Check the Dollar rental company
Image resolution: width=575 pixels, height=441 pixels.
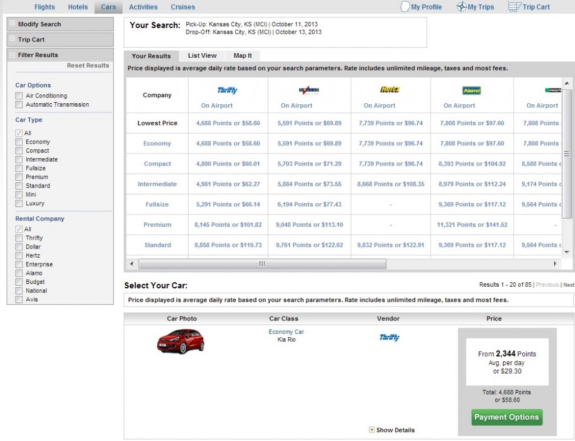coord(19,246)
